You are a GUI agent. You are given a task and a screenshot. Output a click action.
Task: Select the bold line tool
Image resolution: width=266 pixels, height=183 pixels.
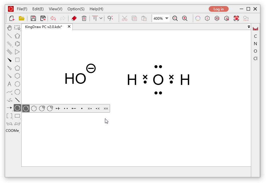pos(17,100)
